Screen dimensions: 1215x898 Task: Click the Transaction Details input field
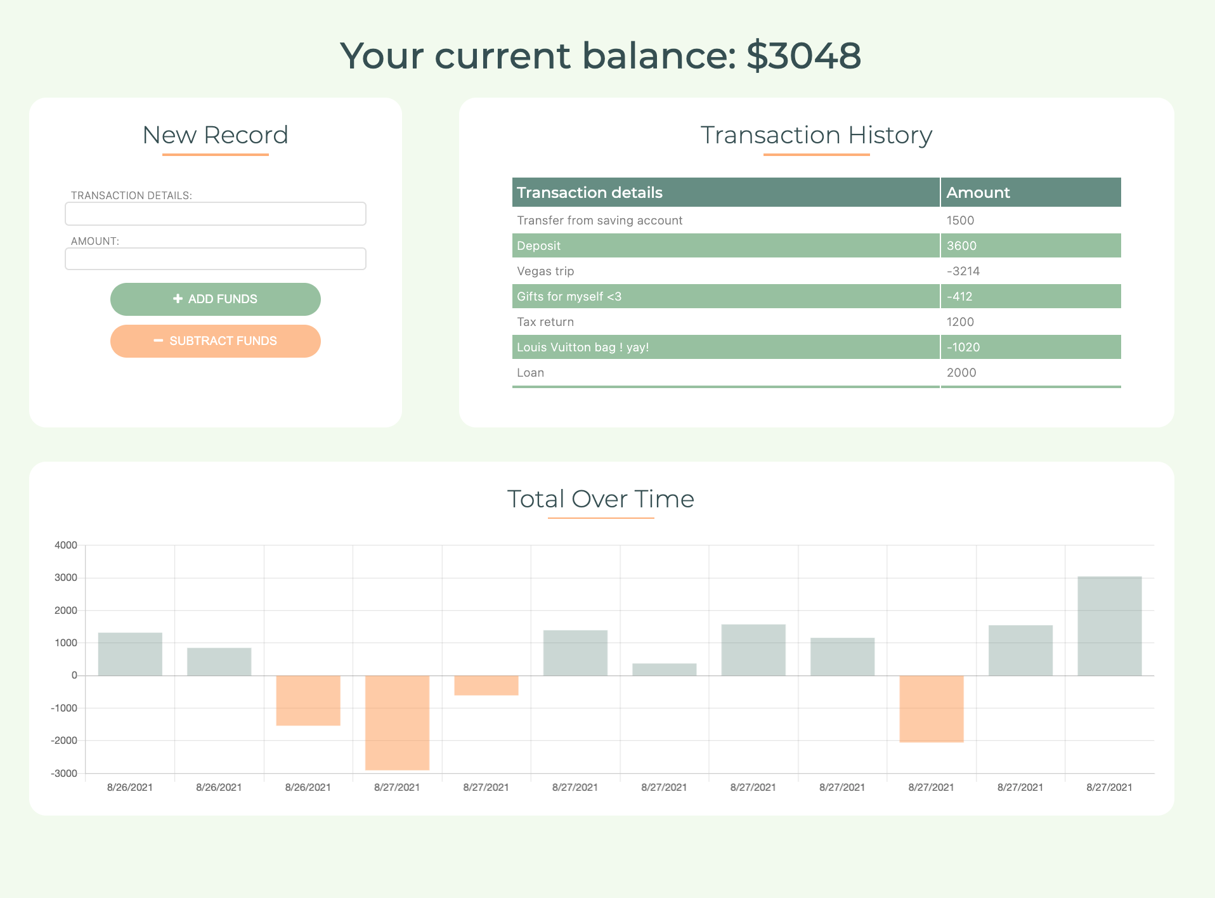pos(215,214)
